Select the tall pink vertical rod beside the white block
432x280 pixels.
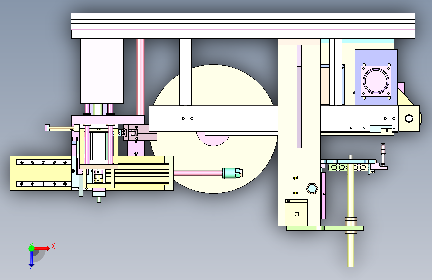click(x=140, y=77)
